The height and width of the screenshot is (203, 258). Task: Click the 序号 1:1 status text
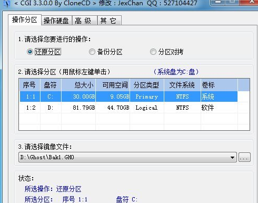[75, 199]
